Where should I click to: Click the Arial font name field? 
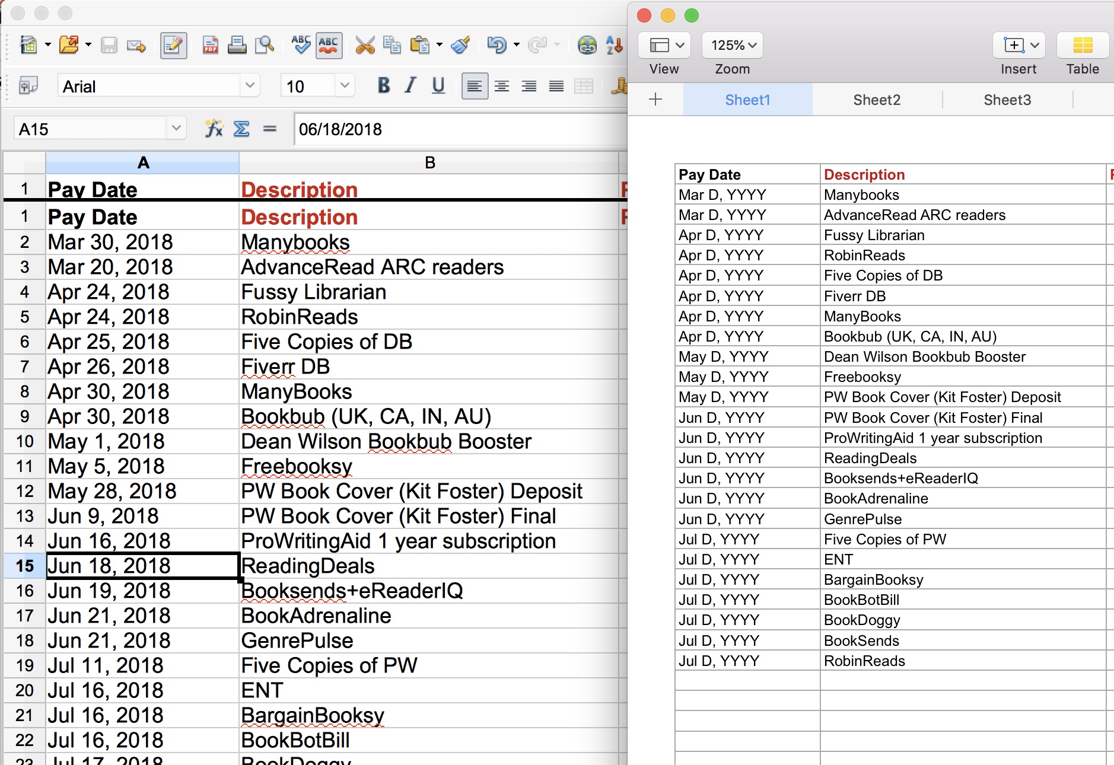[150, 87]
